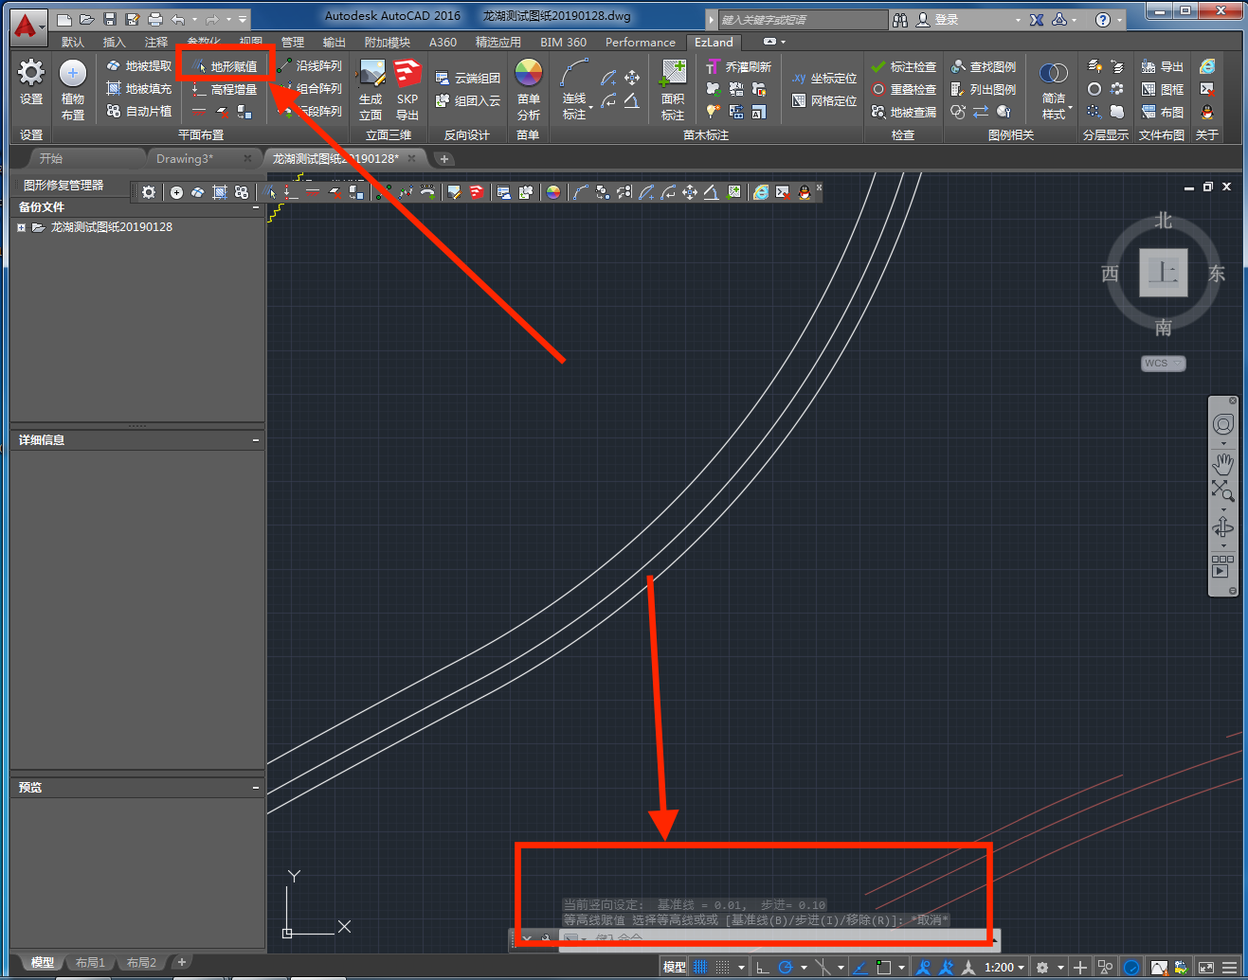Screen dimensions: 1248x980
Task: Open the AutoCAD application menu logo
Action: (27, 26)
